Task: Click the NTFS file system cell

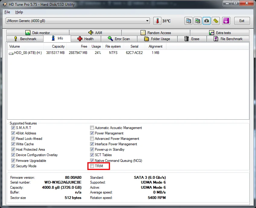Action: [x=113, y=53]
